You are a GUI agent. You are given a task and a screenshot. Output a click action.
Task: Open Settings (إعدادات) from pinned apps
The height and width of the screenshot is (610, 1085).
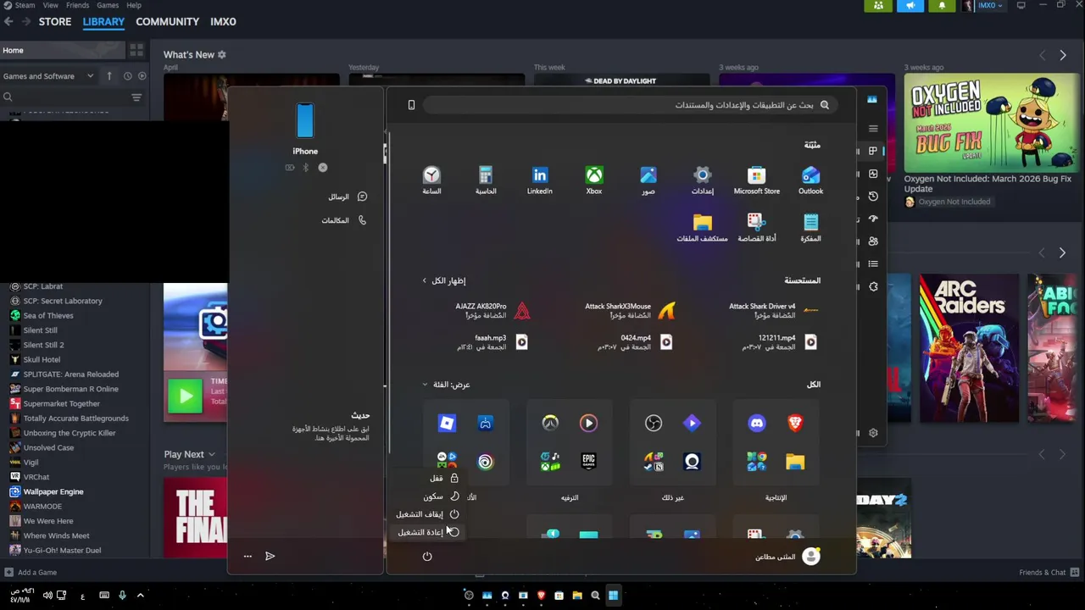[703, 180]
